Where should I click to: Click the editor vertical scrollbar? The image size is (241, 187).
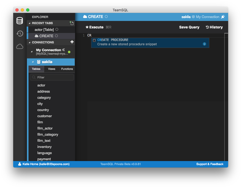(226, 97)
